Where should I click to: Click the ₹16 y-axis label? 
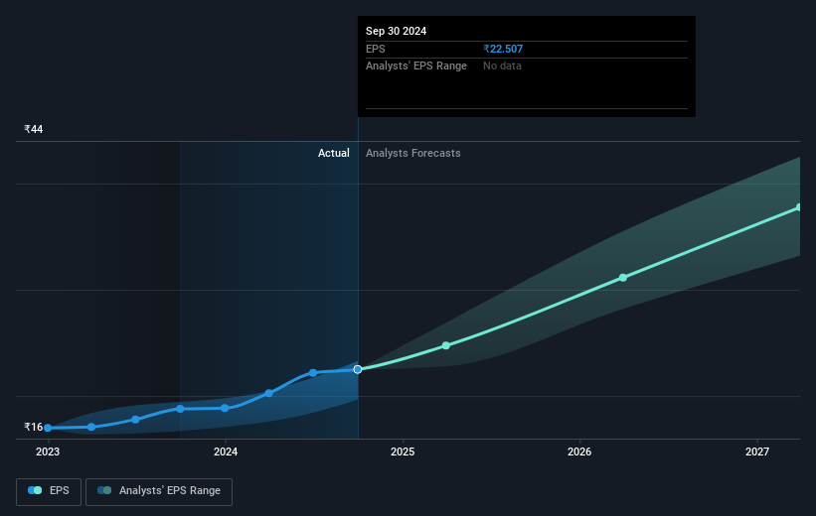34,427
